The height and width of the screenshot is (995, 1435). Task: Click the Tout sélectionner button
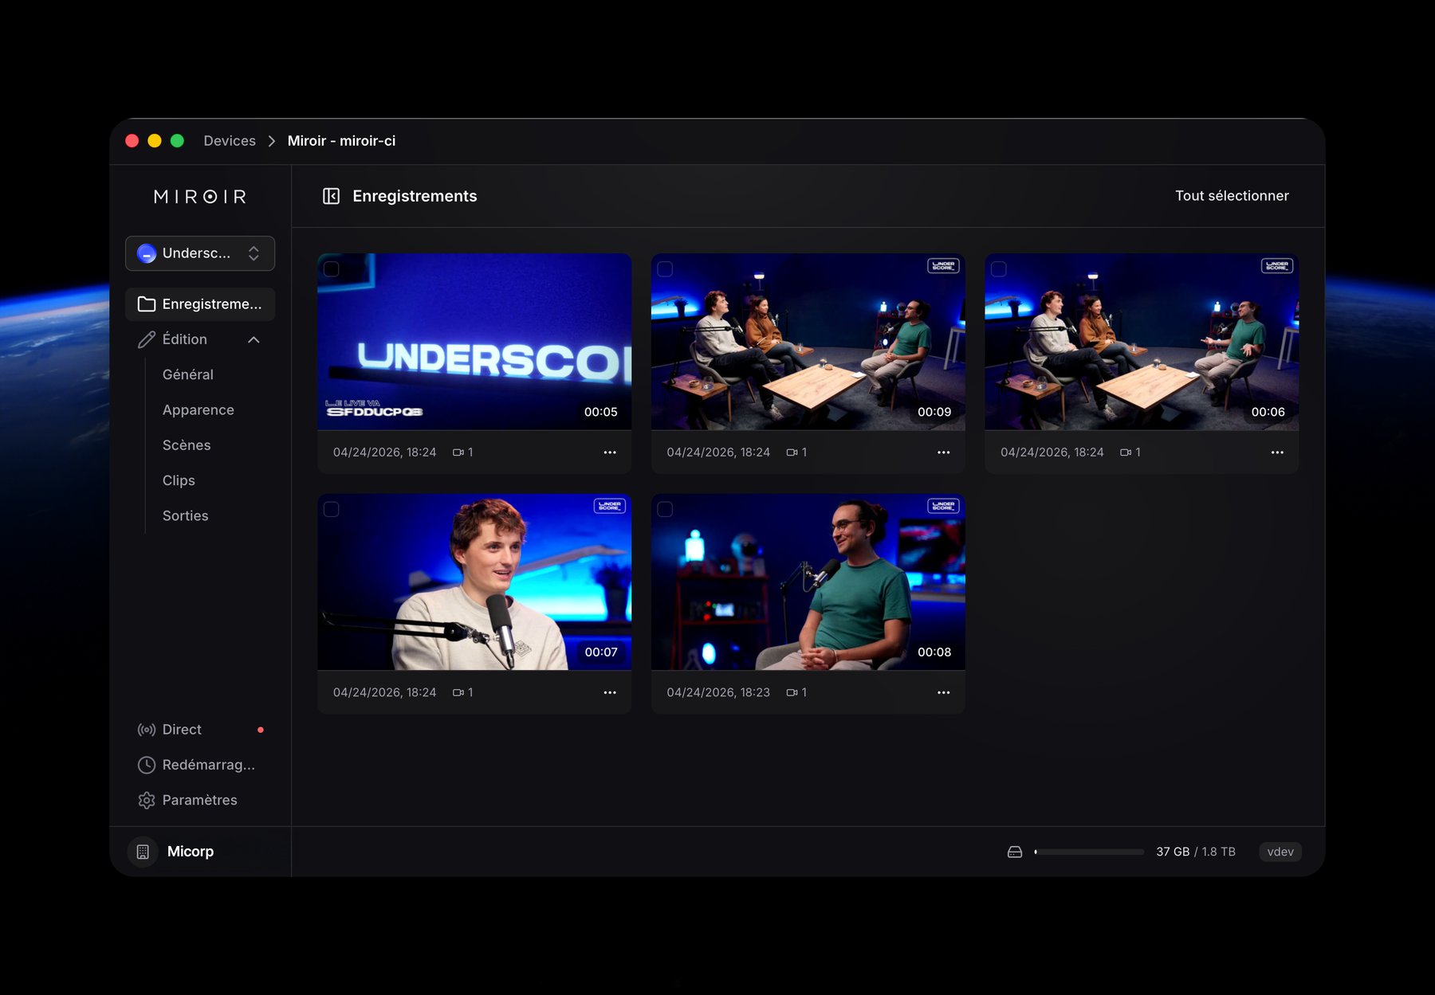coord(1232,195)
